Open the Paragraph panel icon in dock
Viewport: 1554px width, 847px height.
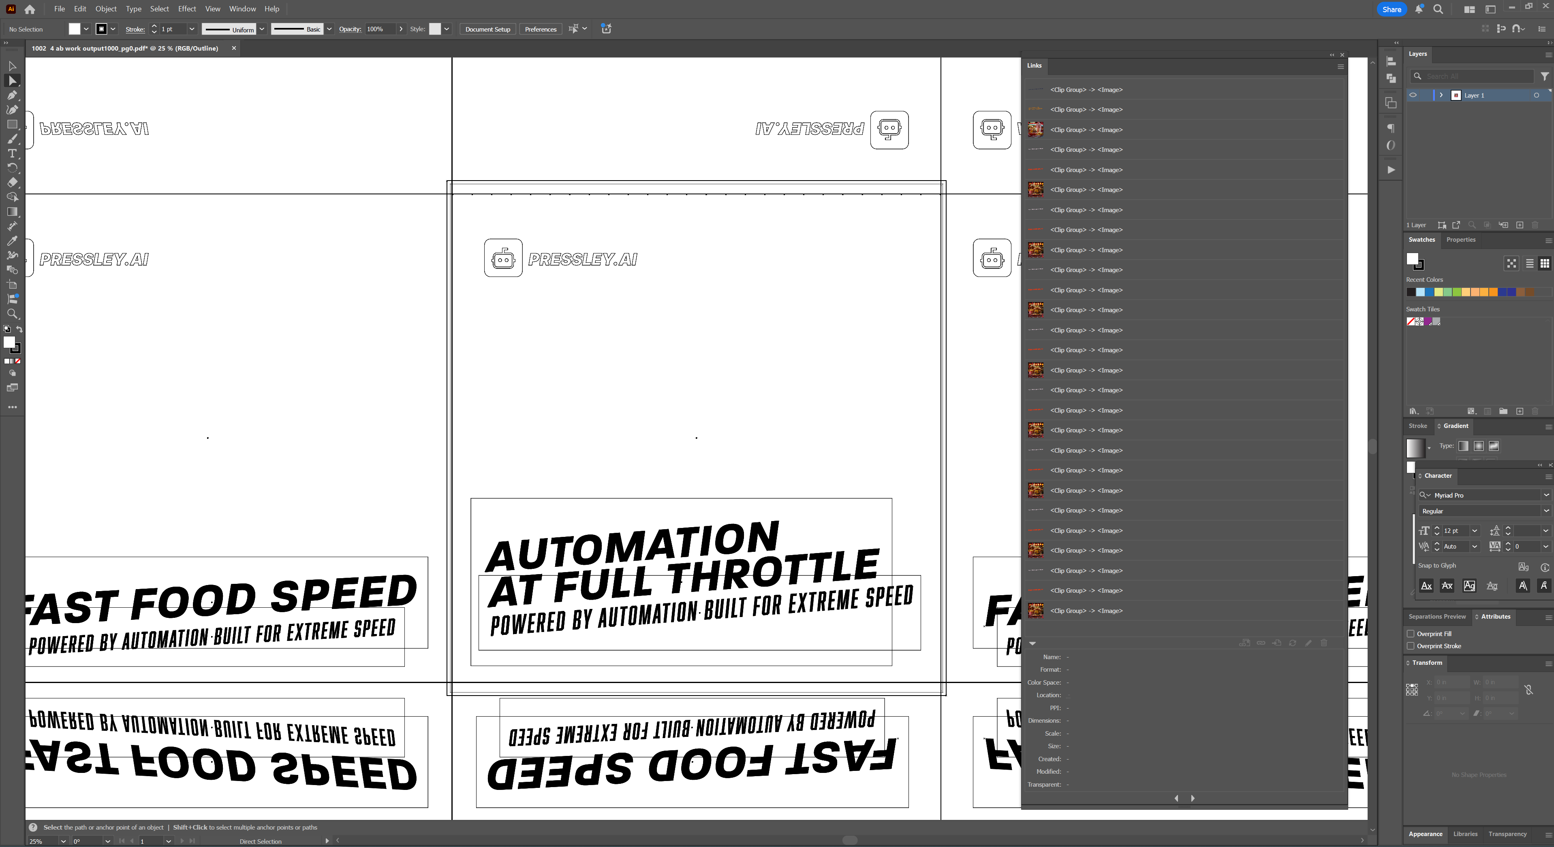(x=1391, y=128)
